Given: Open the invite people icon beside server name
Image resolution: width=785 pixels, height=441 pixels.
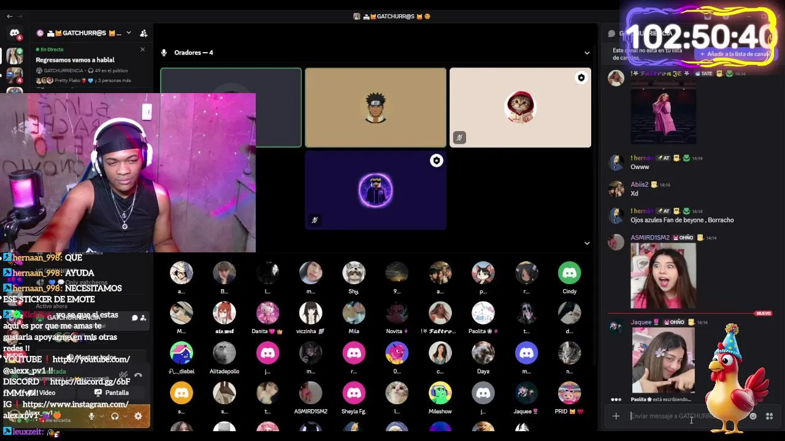Looking at the screenshot, I should coord(144,33).
